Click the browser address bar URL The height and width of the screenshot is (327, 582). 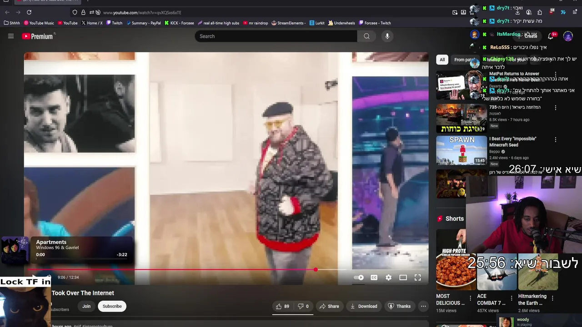142,13
